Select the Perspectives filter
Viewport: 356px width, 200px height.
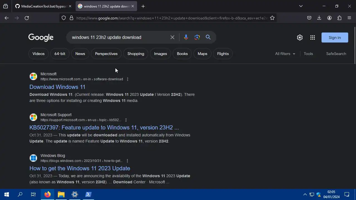pyautogui.click(x=106, y=54)
